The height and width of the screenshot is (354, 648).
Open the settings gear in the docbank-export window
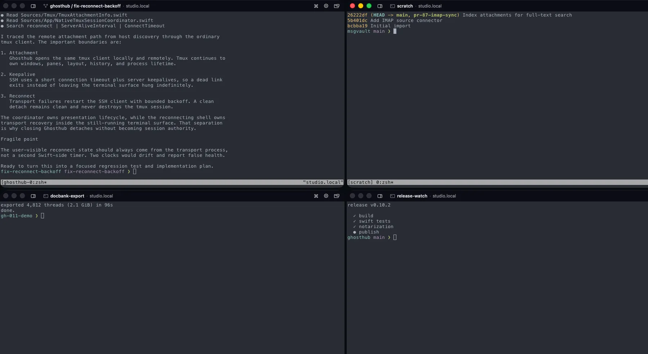tap(326, 196)
